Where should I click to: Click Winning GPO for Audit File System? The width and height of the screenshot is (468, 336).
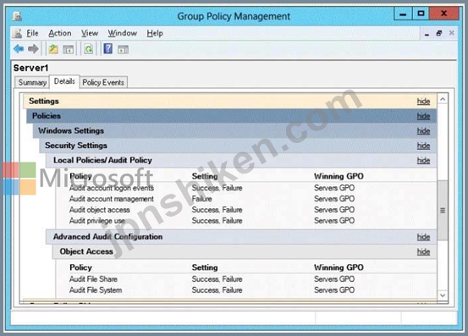[x=334, y=290]
